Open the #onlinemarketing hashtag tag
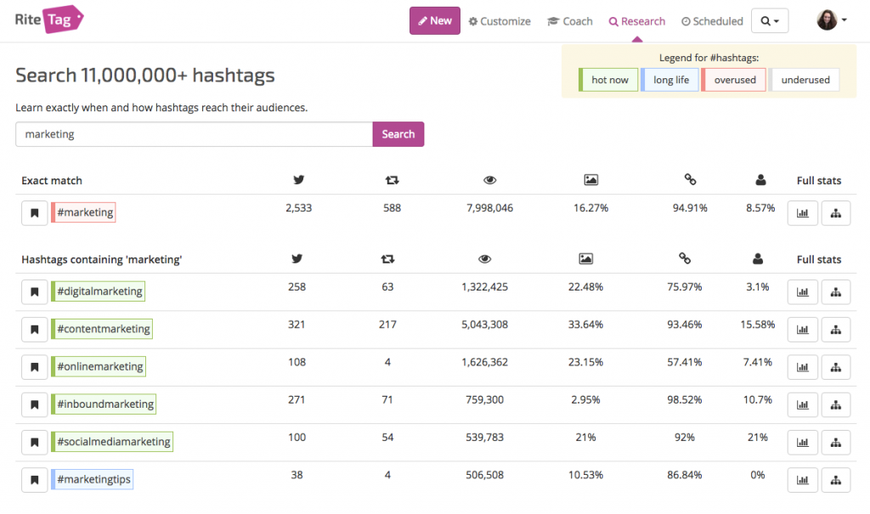Image resolution: width=870 pixels, height=514 pixels. (99, 366)
